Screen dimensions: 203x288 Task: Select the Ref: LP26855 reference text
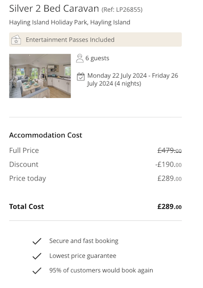[x=122, y=10]
